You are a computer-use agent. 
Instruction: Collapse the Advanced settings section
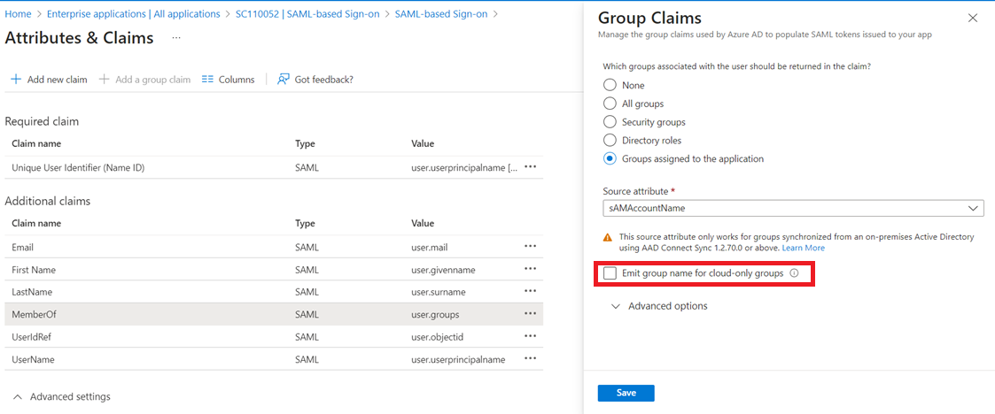[61, 396]
